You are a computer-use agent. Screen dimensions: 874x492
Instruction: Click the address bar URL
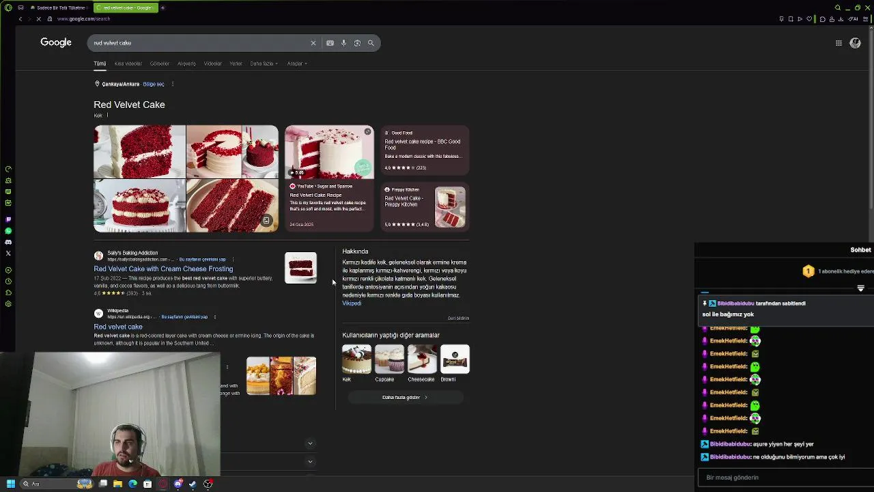pyautogui.click(x=83, y=19)
